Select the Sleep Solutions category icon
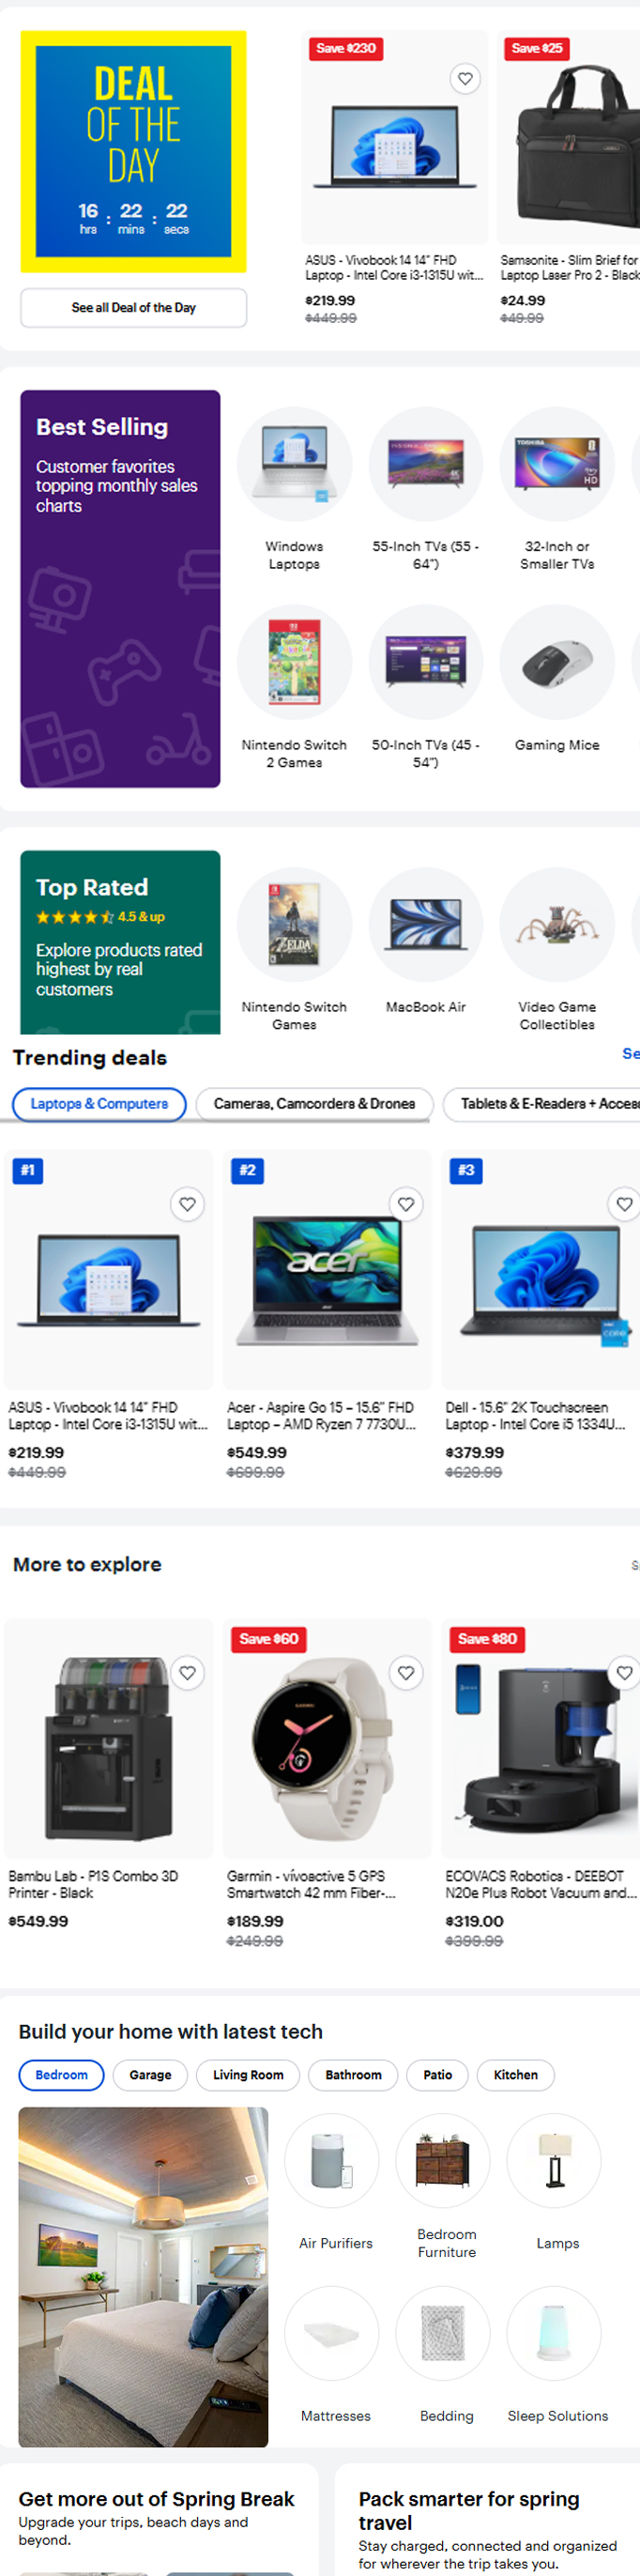The image size is (640, 2576). point(554,2333)
